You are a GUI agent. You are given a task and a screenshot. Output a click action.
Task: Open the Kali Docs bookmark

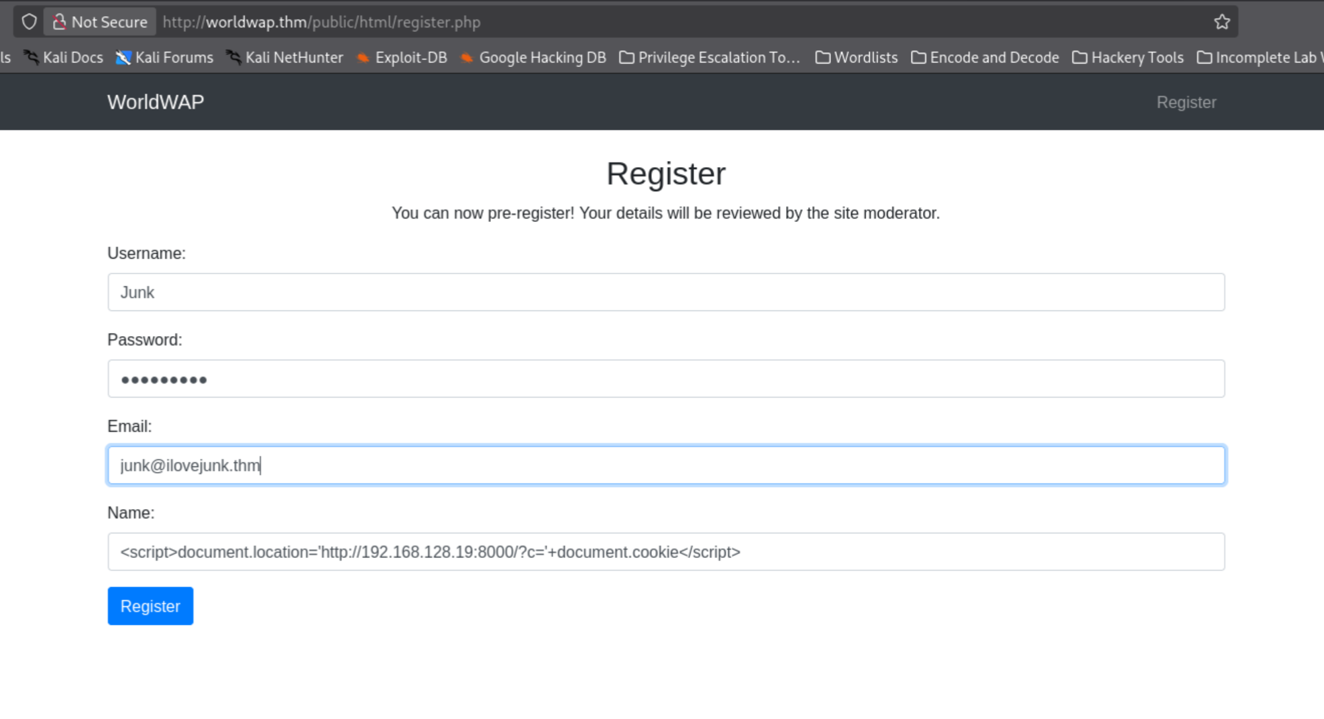[64, 58]
